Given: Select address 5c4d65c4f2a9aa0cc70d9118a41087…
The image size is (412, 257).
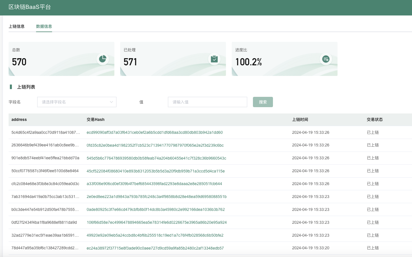Looking at the screenshot, I should (45, 132).
